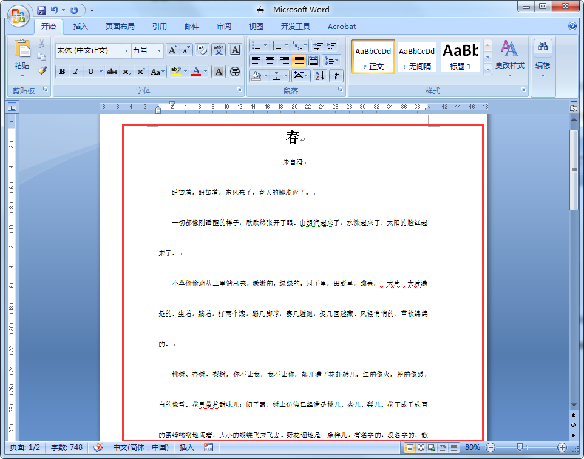Click the tab selector box left of ruler
The image size is (584, 459).
(x=12, y=107)
